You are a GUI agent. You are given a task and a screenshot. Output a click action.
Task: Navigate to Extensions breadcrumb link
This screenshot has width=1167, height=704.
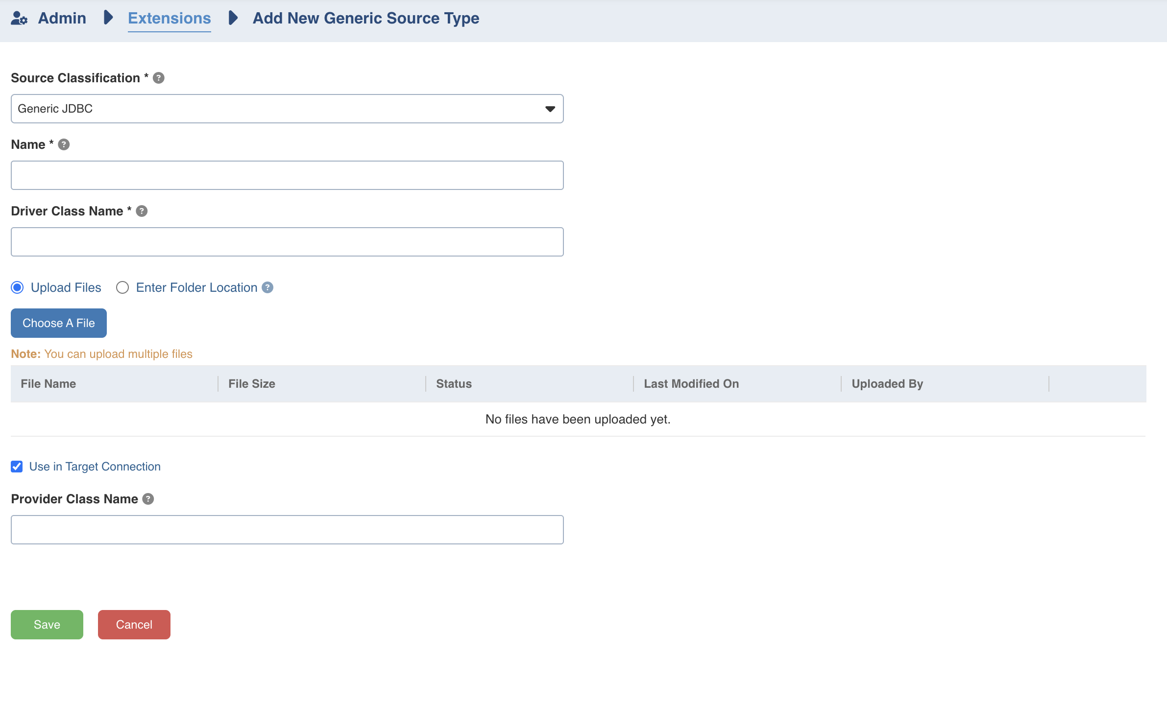pyautogui.click(x=169, y=19)
